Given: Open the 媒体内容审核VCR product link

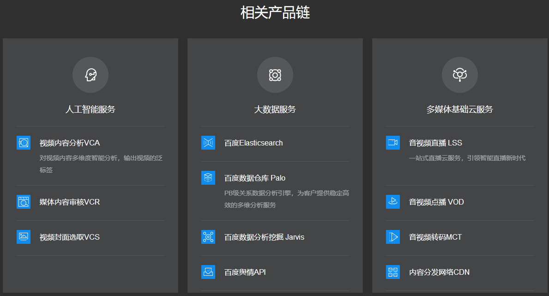Looking at the screenshot, I should click(70, 202).
